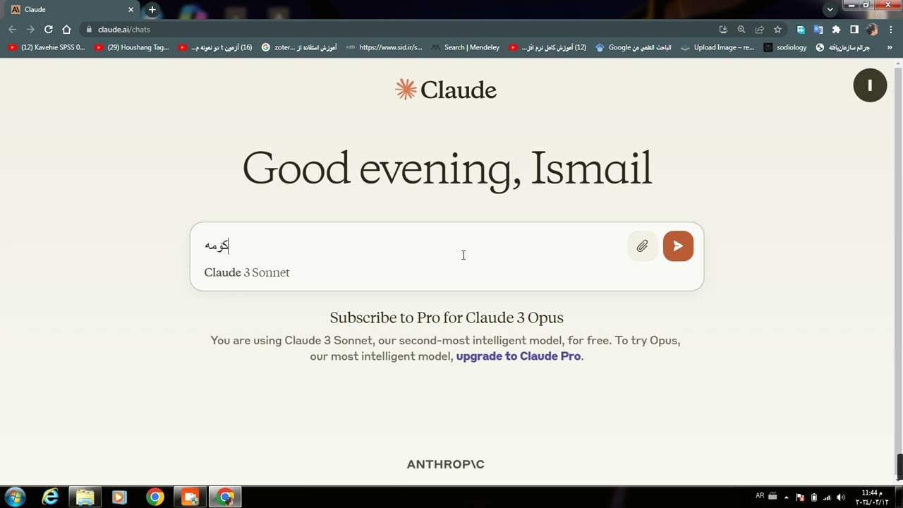Click the address bar URL claude.ai/chats

click(x=124, y=30)
